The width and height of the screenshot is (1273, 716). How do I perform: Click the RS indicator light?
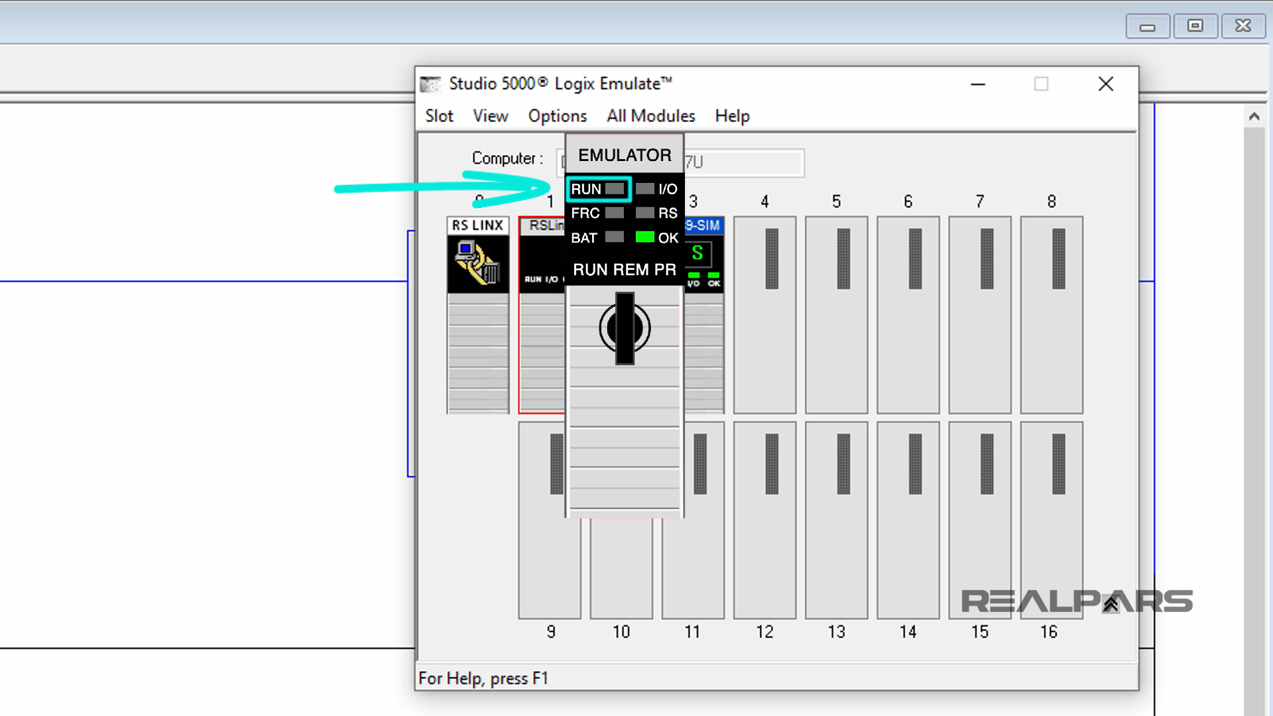(x=644, y=213)
